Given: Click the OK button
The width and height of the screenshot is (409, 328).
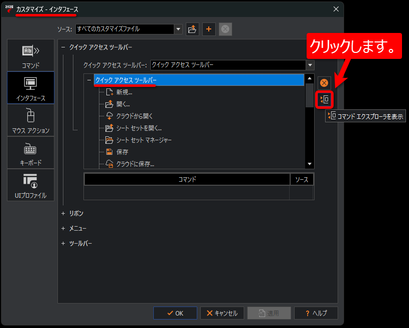Looking at the screenshot, I should 175,313.
